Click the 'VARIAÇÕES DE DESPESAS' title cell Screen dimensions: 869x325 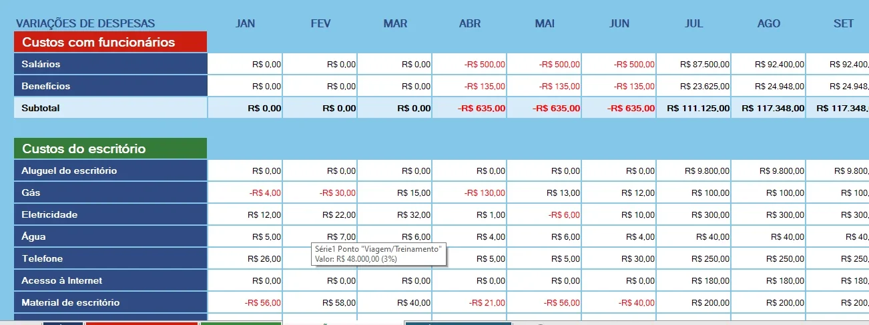point(85,23)
